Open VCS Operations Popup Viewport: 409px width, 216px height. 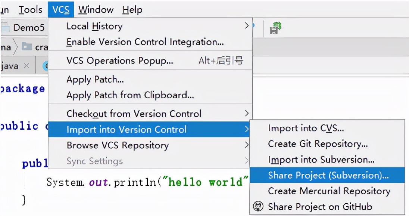tap(119, 61)
